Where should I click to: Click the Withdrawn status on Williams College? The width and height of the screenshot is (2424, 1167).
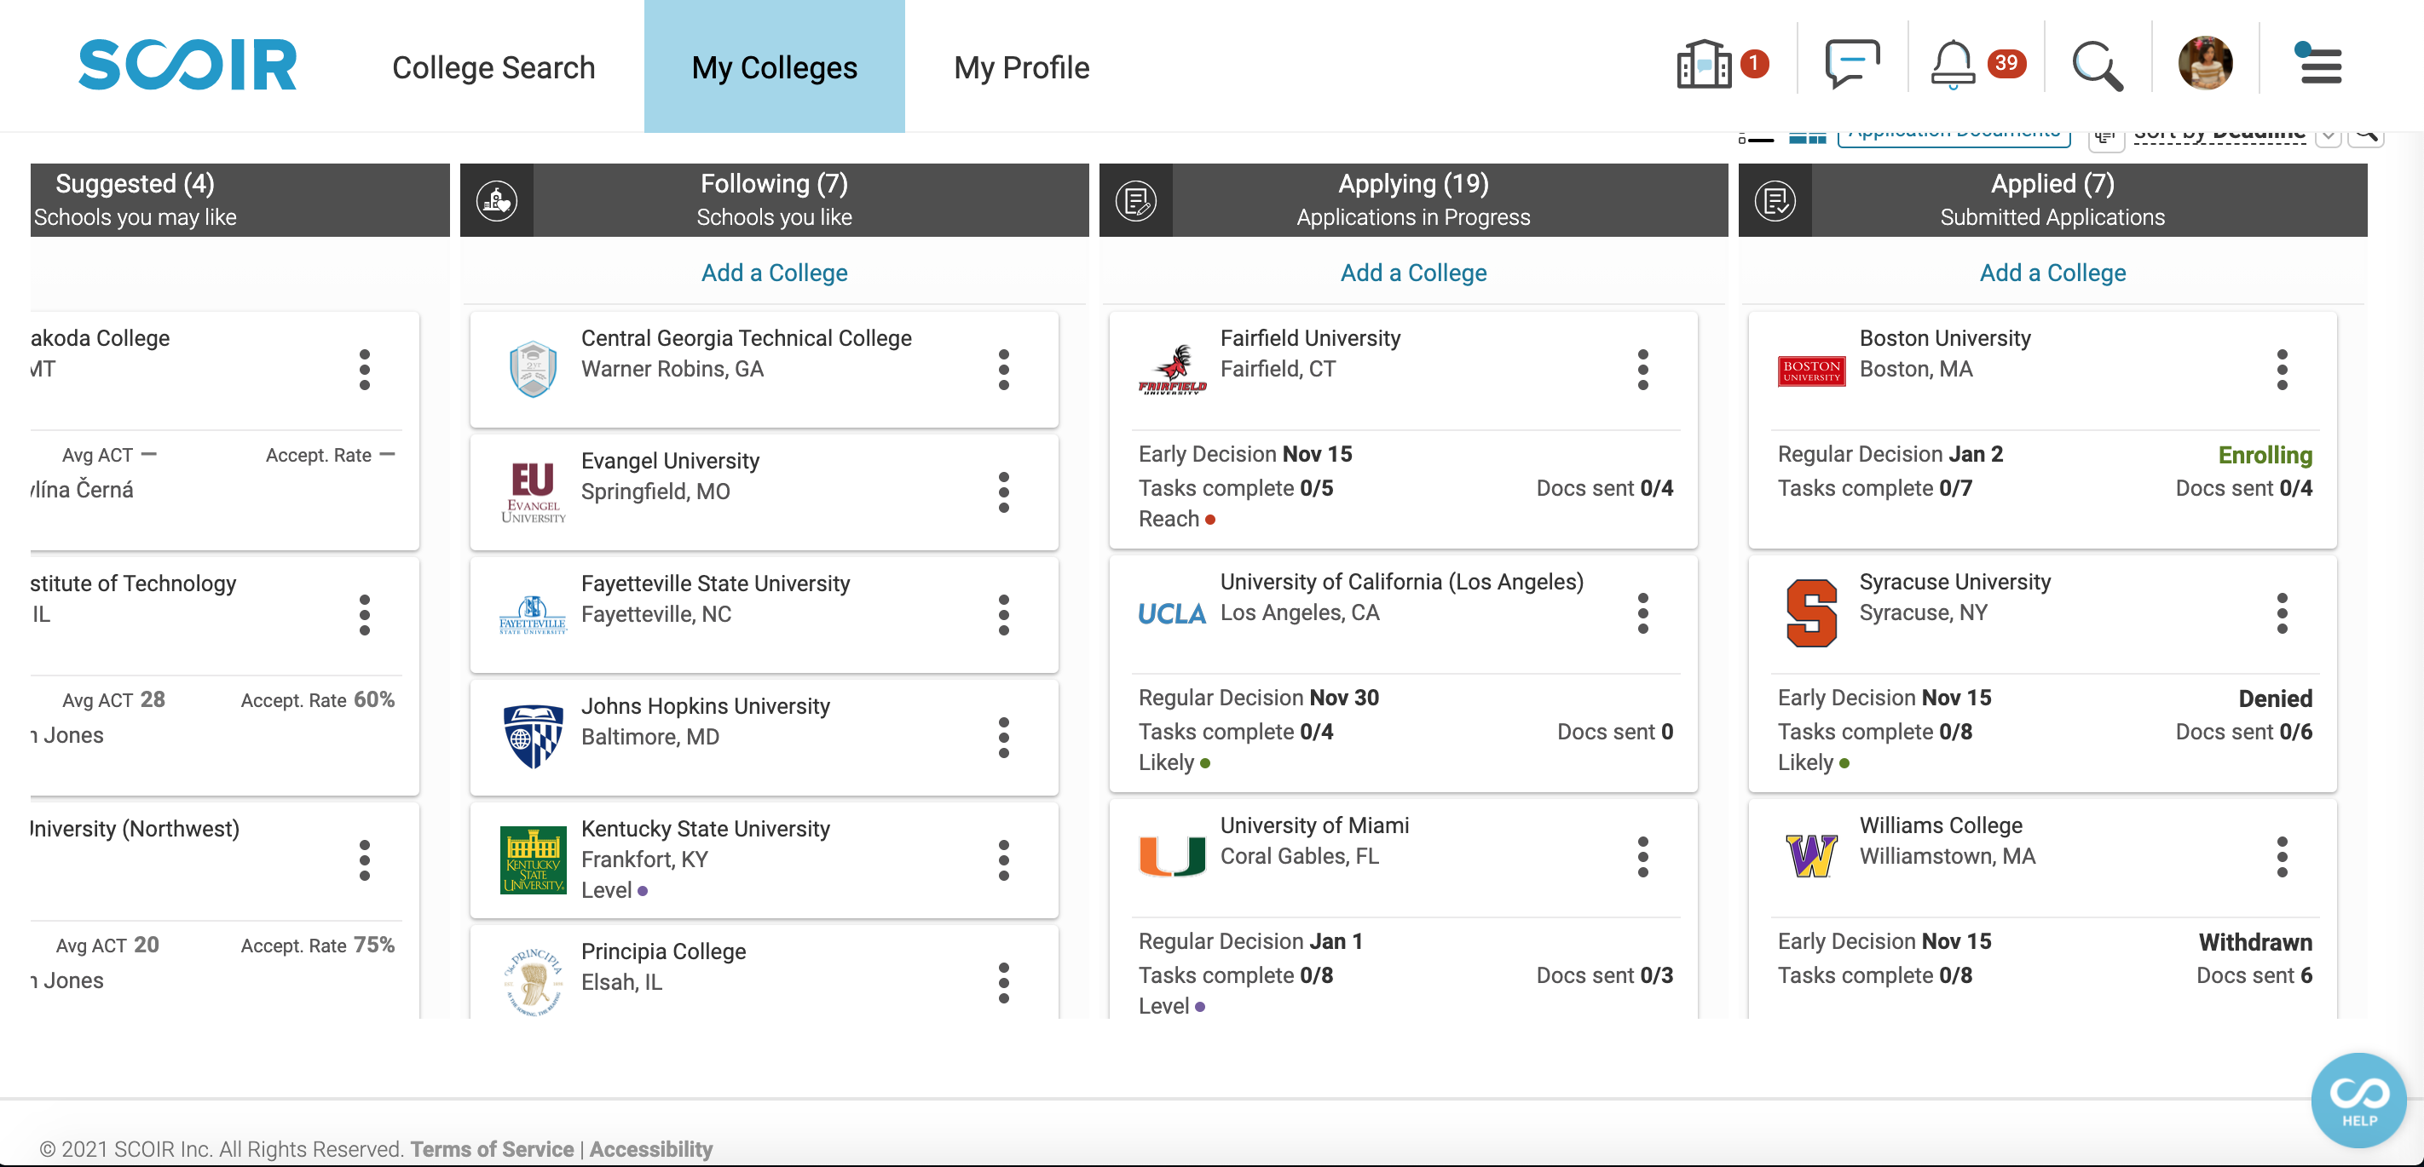coord(2254,942)
